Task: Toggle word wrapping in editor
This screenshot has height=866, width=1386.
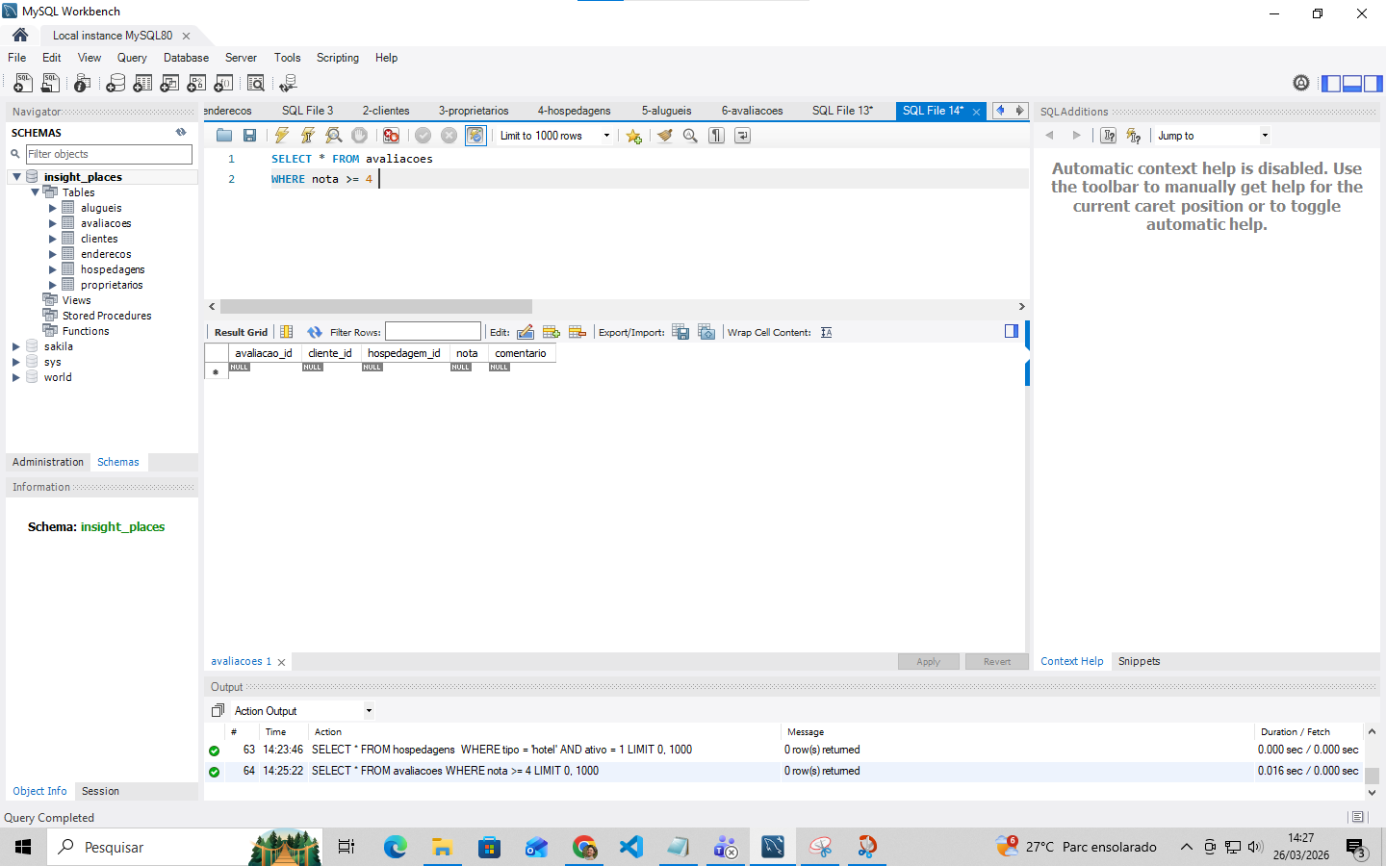Action: click(742, 136)
